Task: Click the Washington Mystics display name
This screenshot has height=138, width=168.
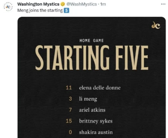Action: click(x=38, y=4)
